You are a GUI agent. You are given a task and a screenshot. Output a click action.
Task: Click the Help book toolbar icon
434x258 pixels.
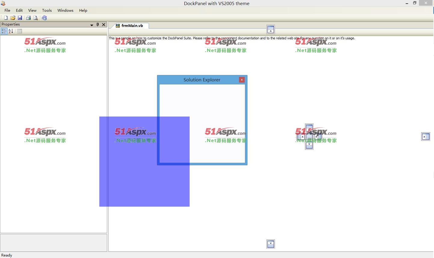coord(44,18)
